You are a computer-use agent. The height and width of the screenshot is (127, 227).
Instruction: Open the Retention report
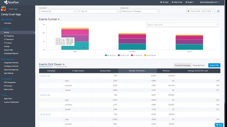coord(10,39)
